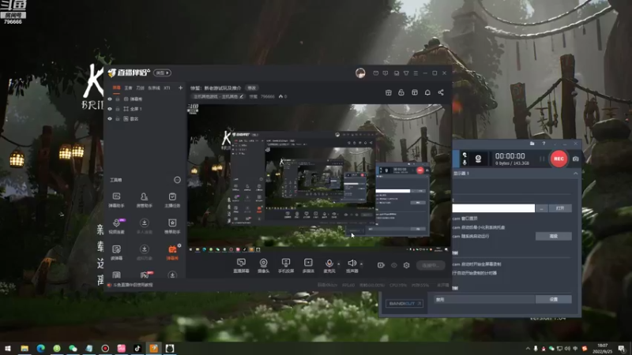This screenshot has height=355, width=632.
Task: Open the 读弹幕 tool
Action: 116,252
